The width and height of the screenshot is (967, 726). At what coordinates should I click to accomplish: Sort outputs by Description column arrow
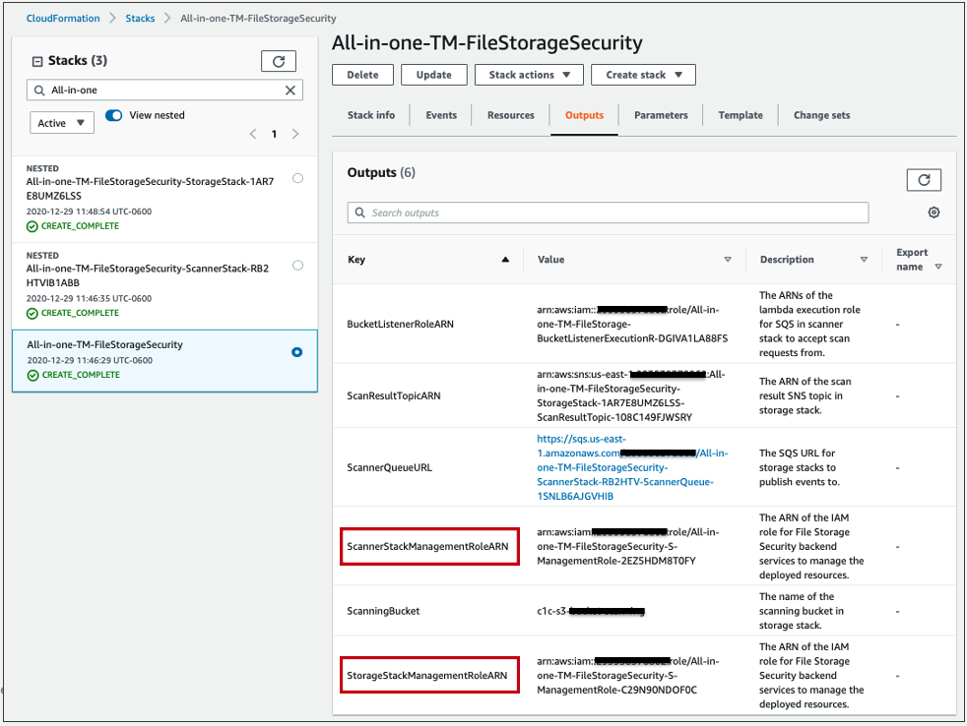click(864, 260)
